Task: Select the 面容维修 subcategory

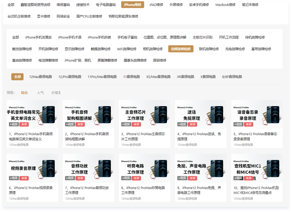Action: pyautogui.click(x=160, y=60)
